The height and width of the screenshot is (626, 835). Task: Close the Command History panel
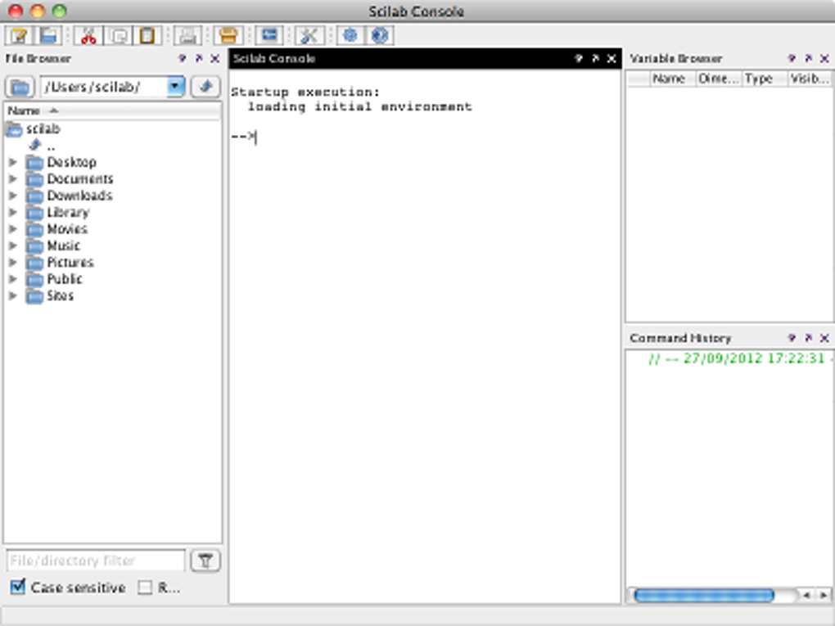[x=824, y=338]
